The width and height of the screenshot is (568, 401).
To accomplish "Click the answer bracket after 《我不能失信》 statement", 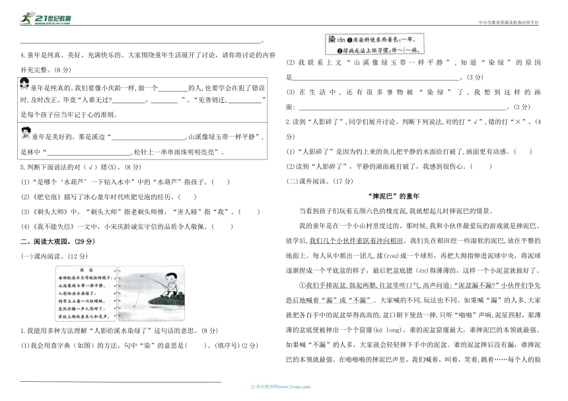I will pos(222,227).
